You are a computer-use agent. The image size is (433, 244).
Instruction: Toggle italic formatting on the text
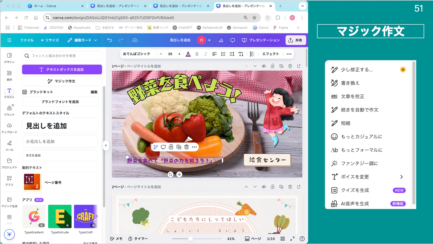206,54
